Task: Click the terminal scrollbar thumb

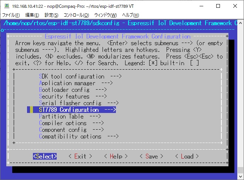Action: tap(241, 170)
